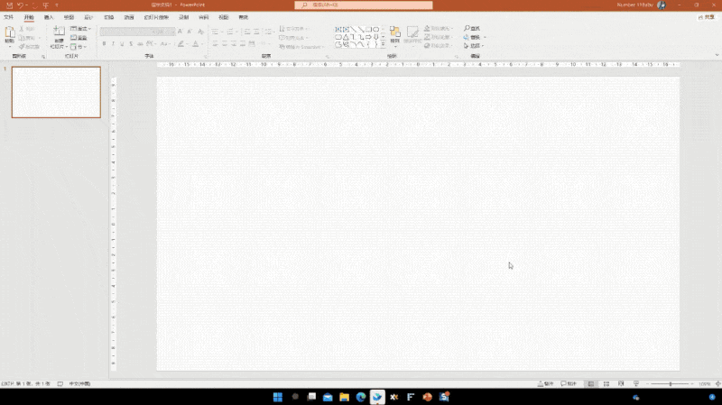Open the Layout dropdown in slides group
This screenshot has height=405, width=722.
coord(82,29)
